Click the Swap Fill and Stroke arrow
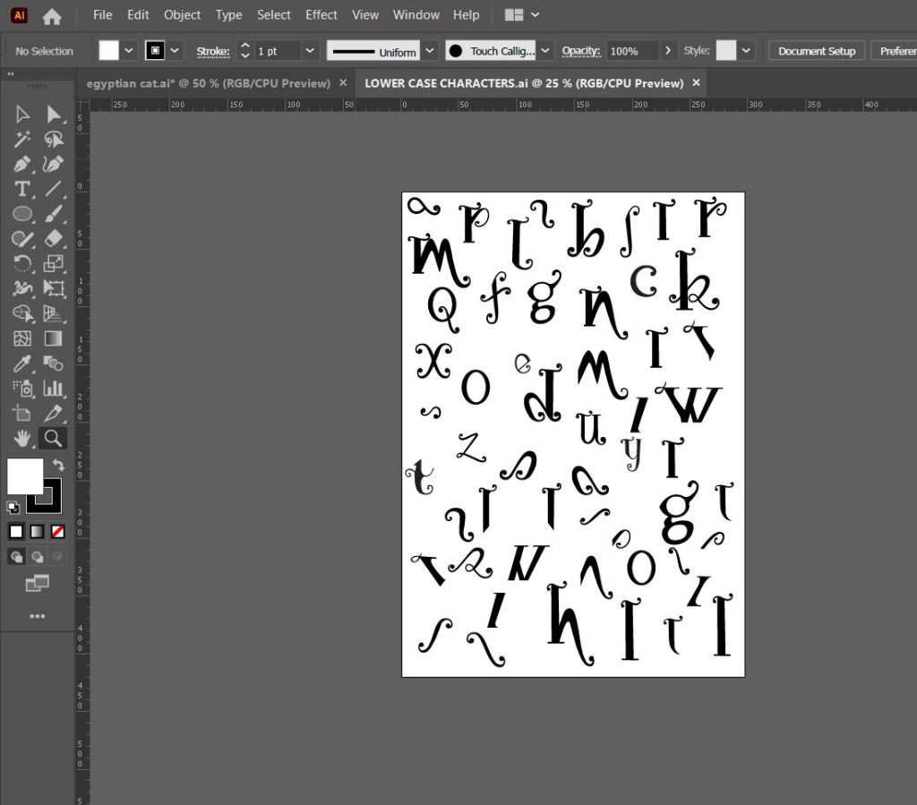 click(x=58, y=466)
